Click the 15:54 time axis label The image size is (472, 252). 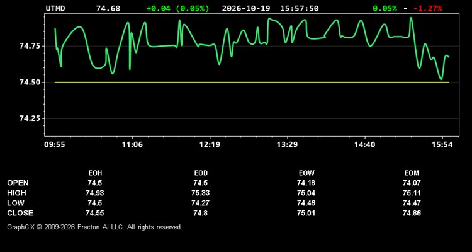pyautogui.click(x=442, y=145)
